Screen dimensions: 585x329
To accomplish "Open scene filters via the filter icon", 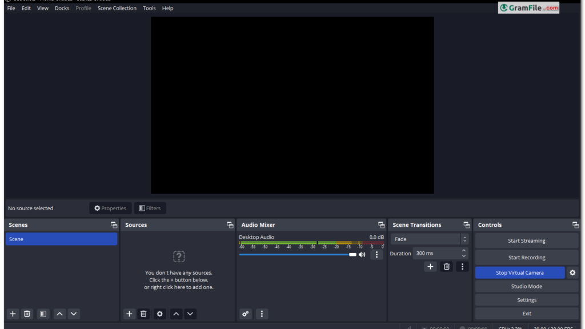I will click(x=43, y=314).
